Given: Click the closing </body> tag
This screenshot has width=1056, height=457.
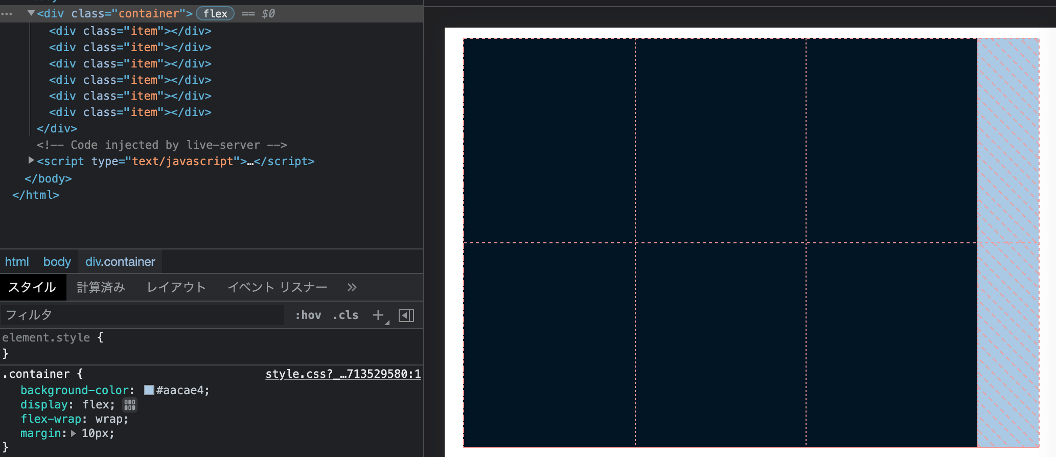Looking at the screenshot, I should (x=48, y=179).
